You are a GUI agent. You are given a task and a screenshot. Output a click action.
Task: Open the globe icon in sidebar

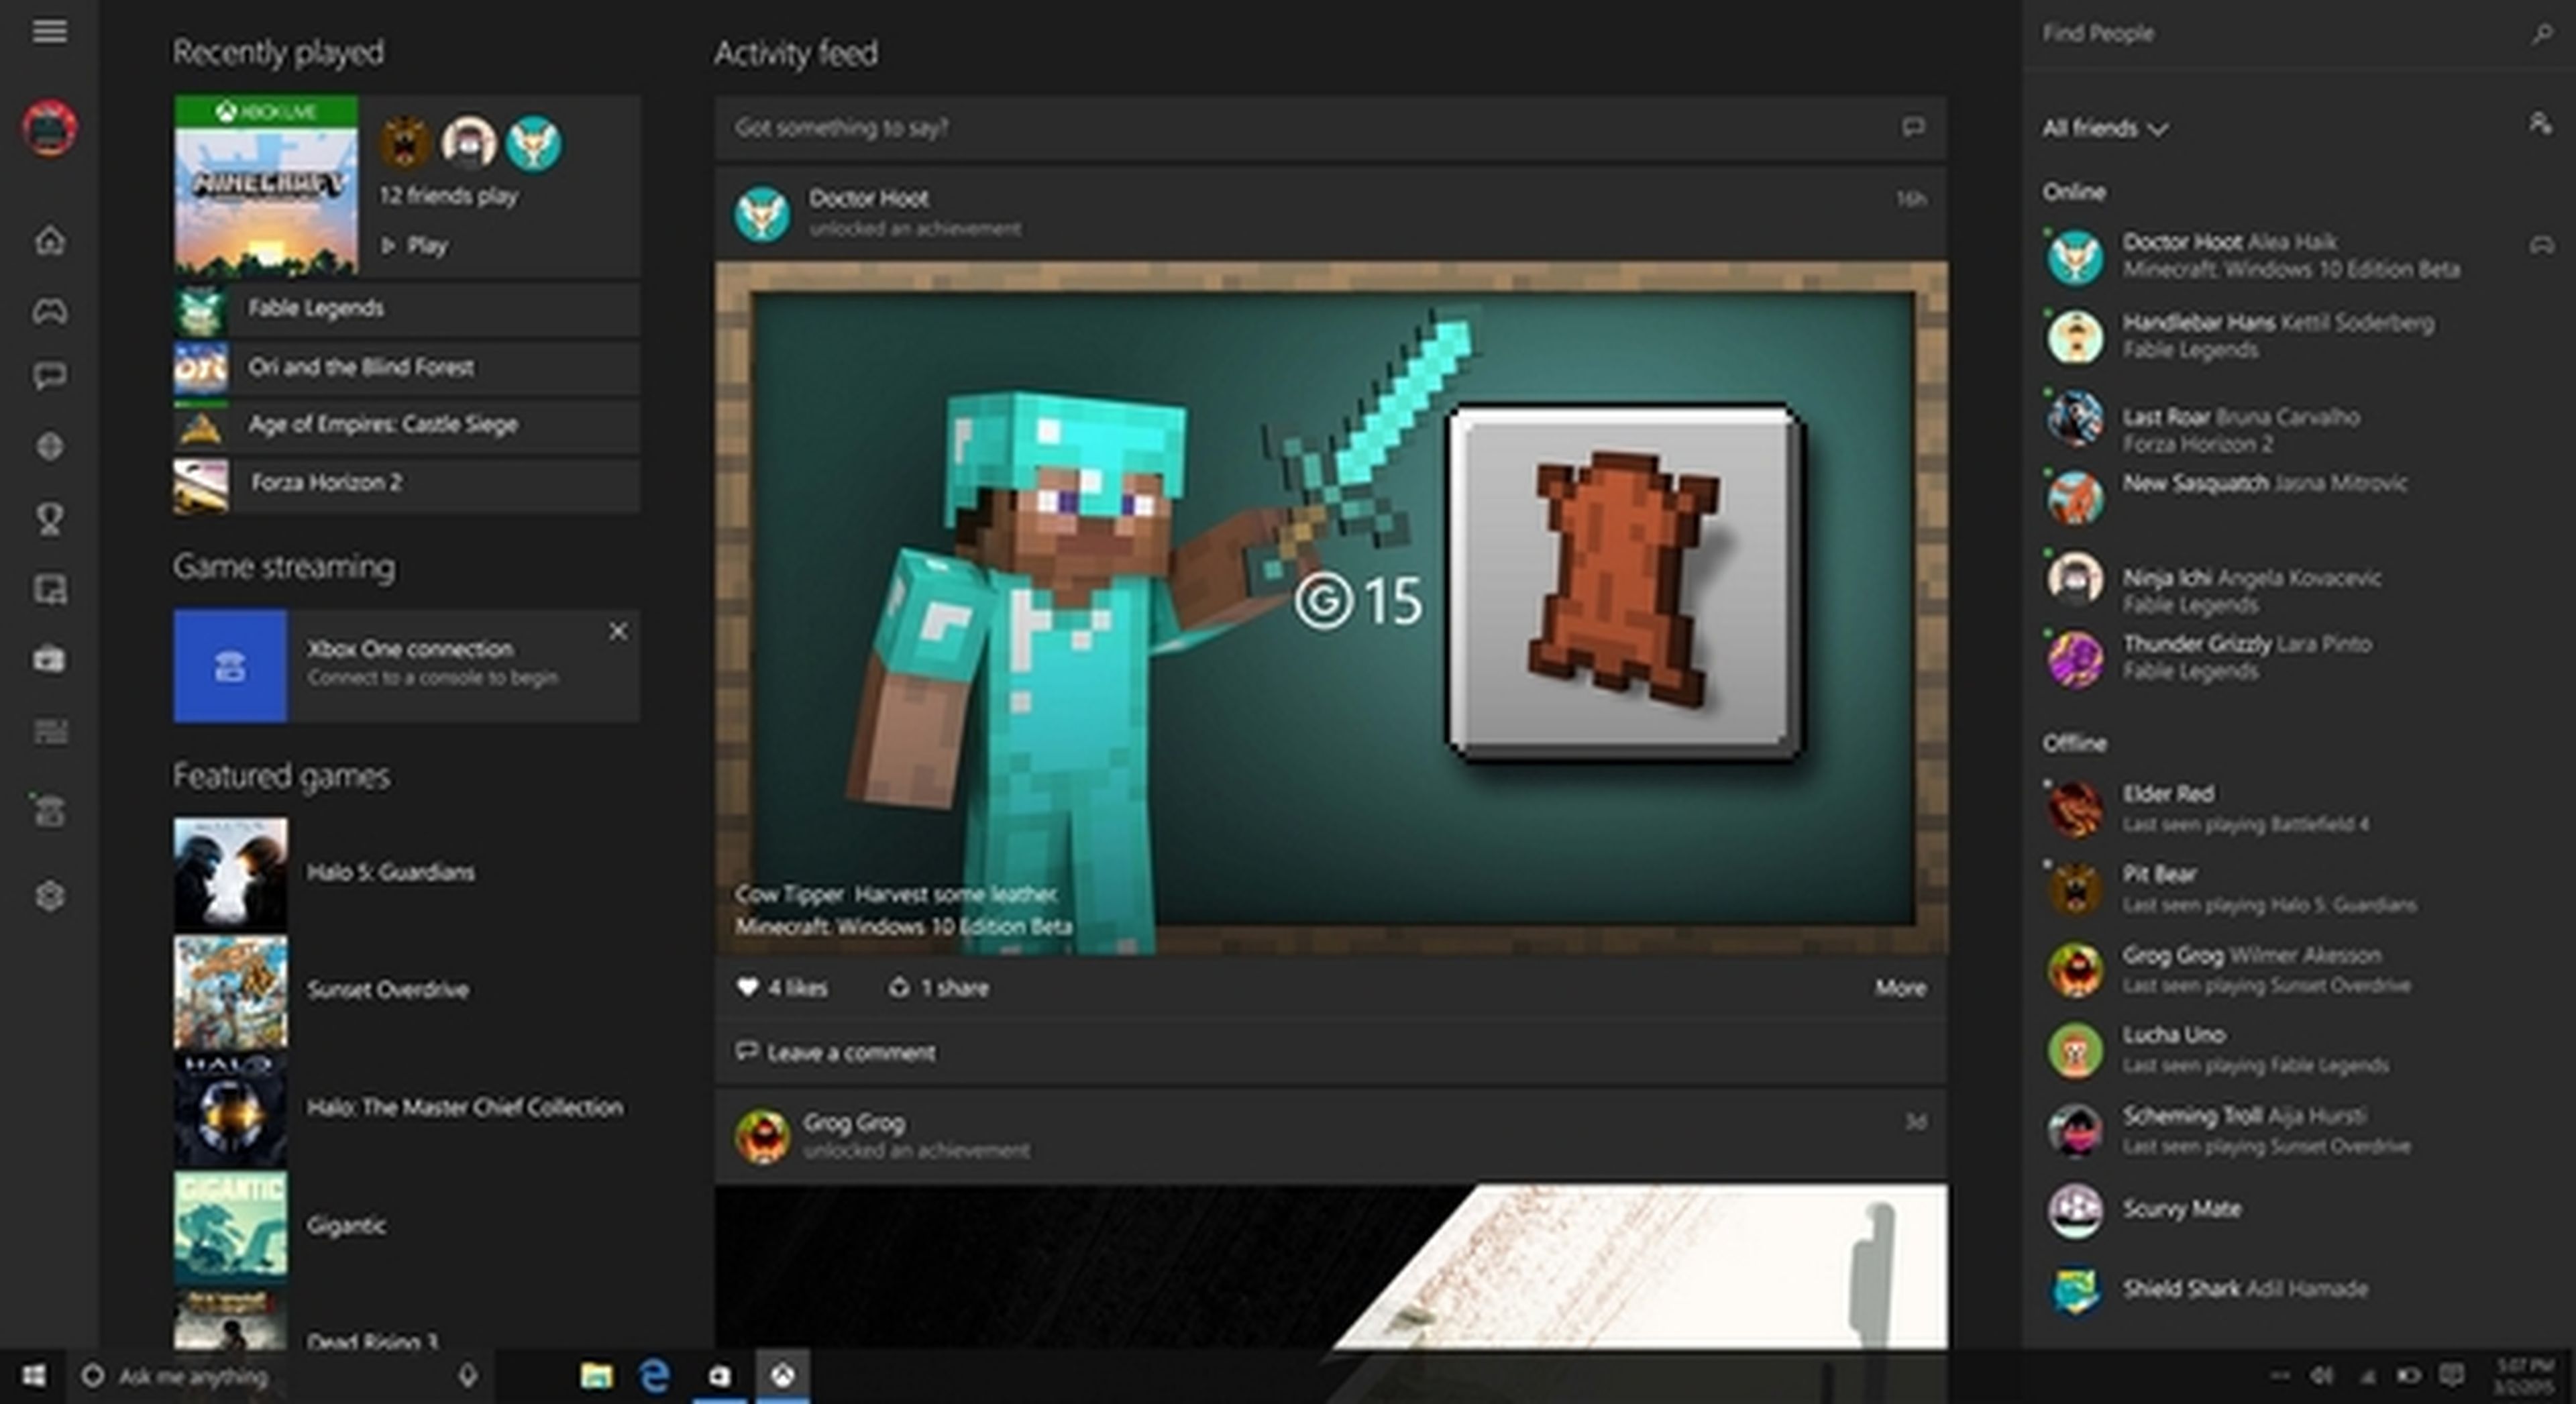click(x=49, y=446)
